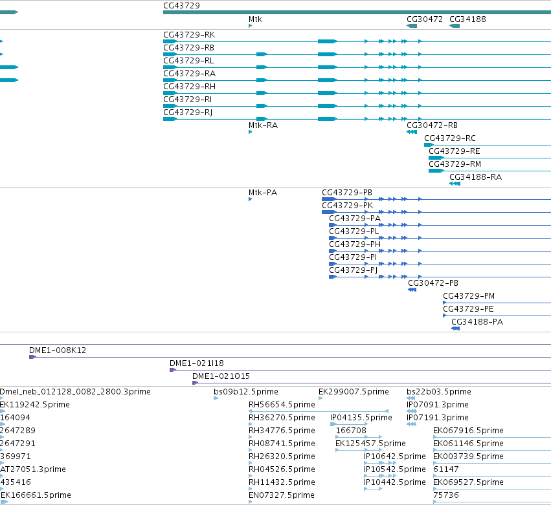Click the CG30472 gene arrow glyph
The image size is (551, 505).
[x=412, y=26]
